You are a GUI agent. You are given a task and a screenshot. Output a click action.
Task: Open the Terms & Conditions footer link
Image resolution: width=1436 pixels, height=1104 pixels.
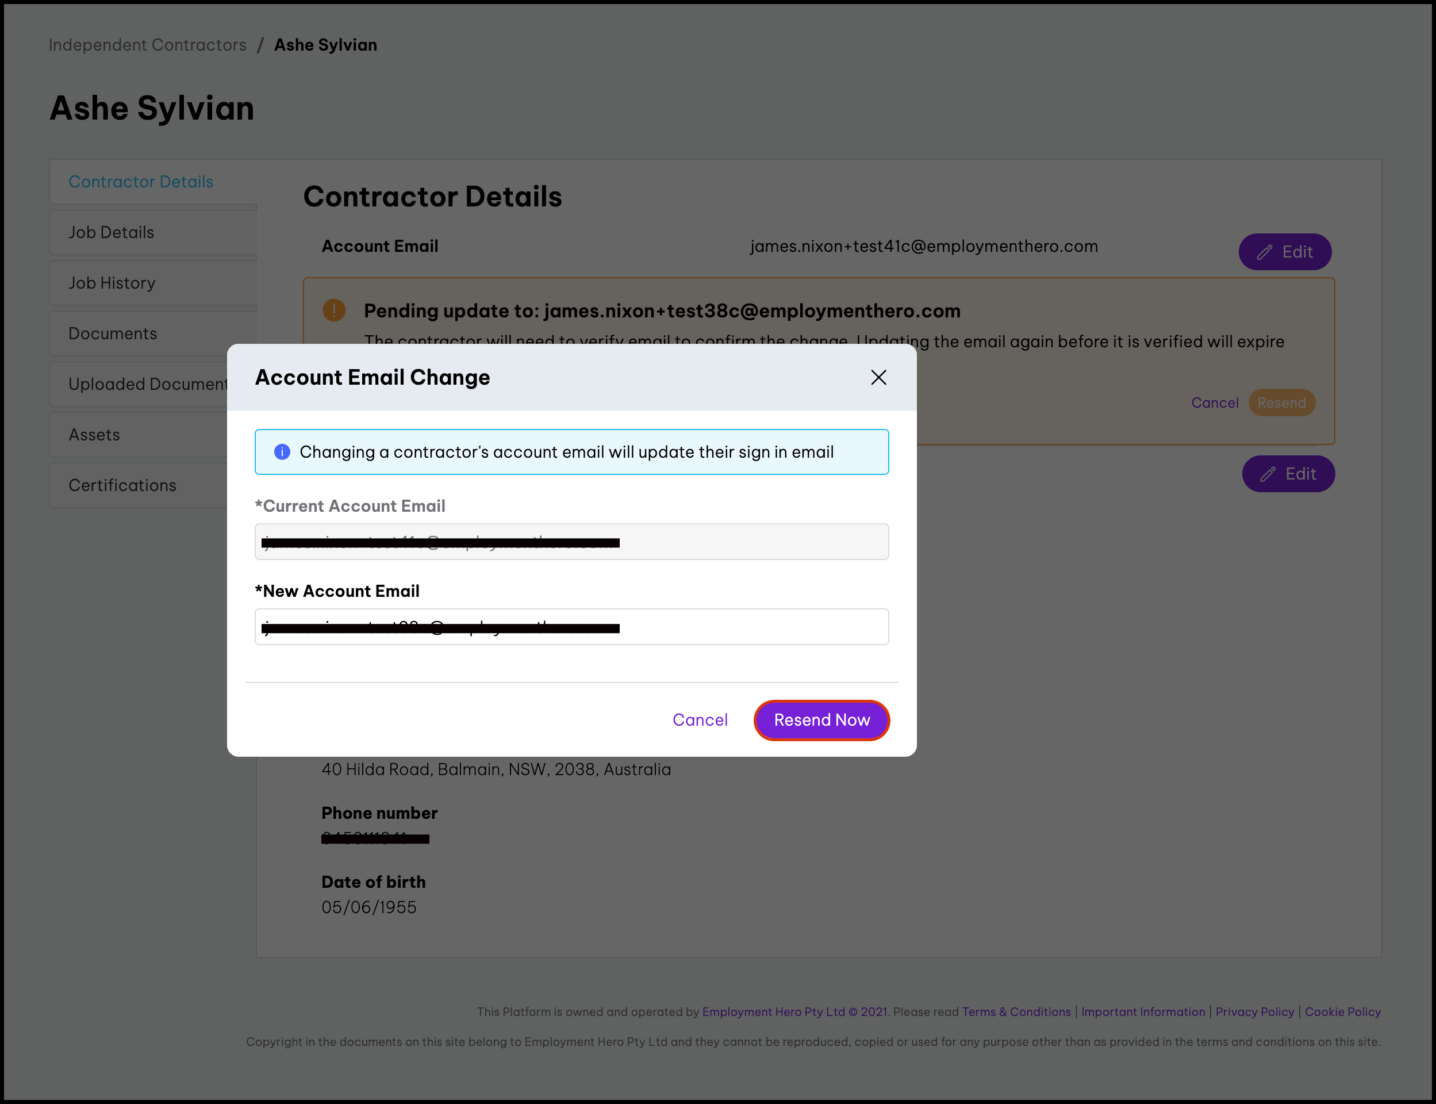point(1016,1011)
